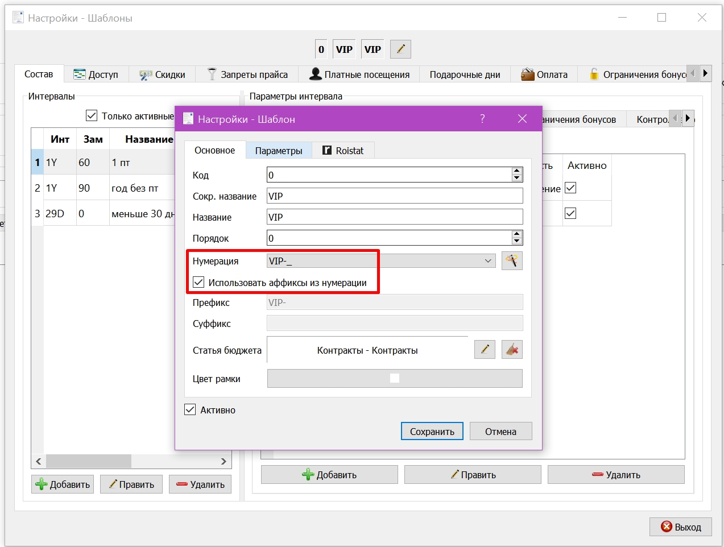Image resolution: width=724 pixels, height=547 pixels.
Task: Click the Активно column header
Action: point(587,165)
